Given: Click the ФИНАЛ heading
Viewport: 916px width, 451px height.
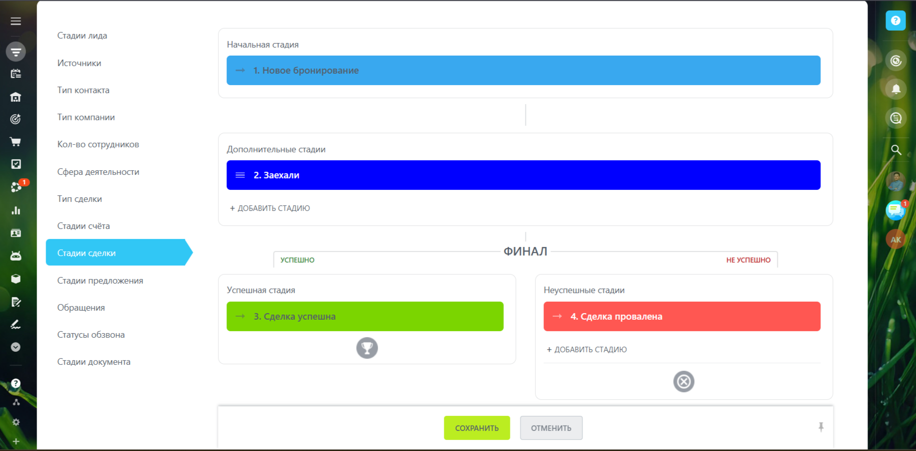Looking at the screenshot, I should [x=525, y=251].
